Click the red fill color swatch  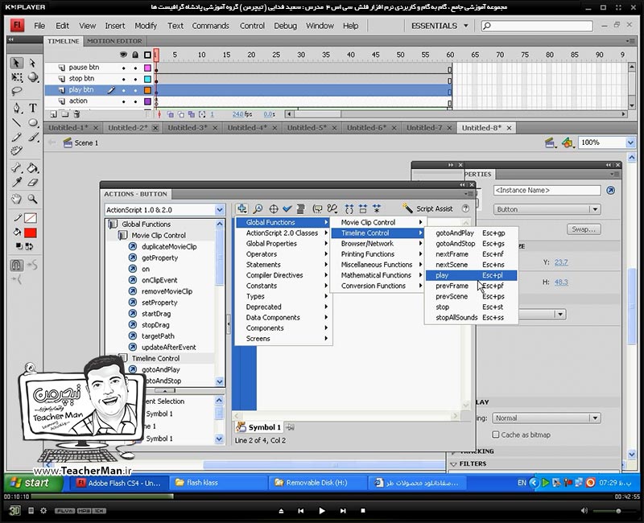pyautogui.click(x=31, y=233)
